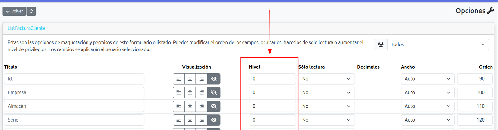Image resolution: width=498 pixels, height=130 pixels.
Task: Align right for Empresa row
Action: pos(202,92)
